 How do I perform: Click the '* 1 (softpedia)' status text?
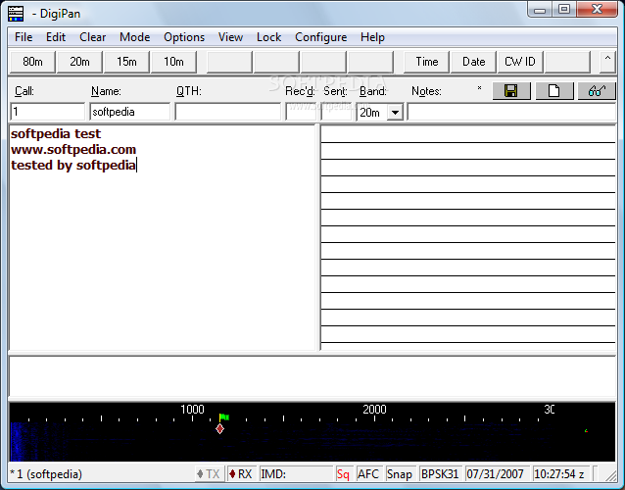tap(46, 474)
